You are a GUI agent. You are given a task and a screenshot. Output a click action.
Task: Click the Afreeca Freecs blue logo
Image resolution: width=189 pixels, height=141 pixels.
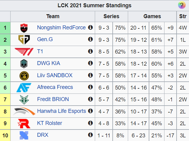pyautogui.click(x=24, y=88)
